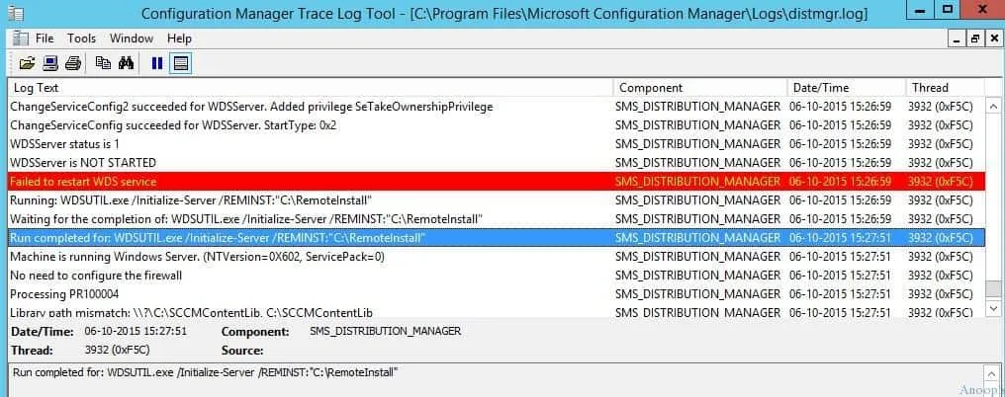Open the Help menu
The height and width of the screenshot is (397, 1005).
tap(179, 39)
